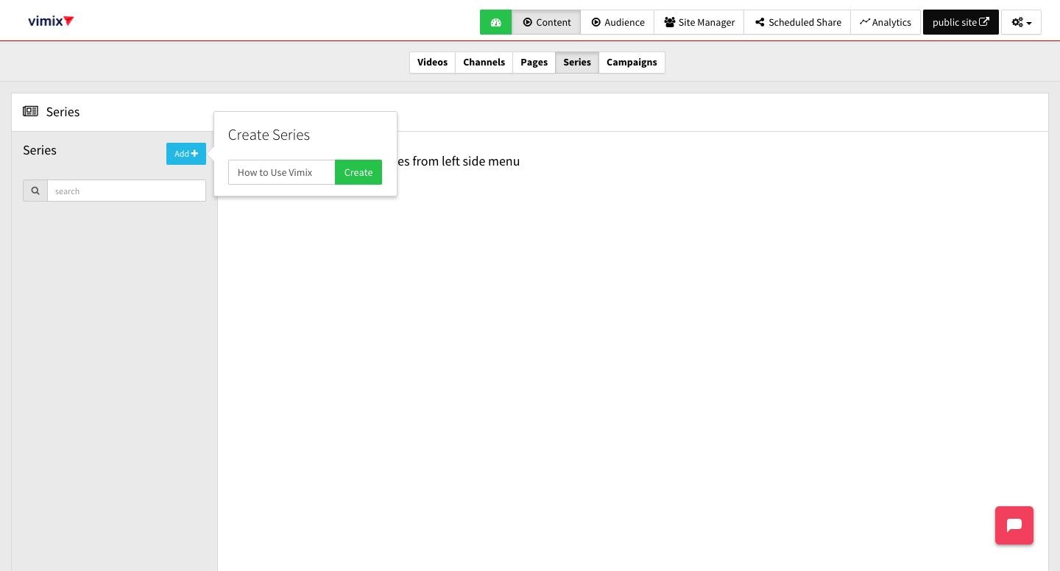Image resolution: width=1060 pixels, height=571 pixels.
Task: Expand the settings gears dropdown
Action: point(1021,22)
